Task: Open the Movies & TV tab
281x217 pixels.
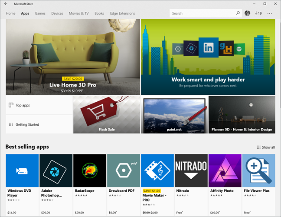Action: point(79,13)
